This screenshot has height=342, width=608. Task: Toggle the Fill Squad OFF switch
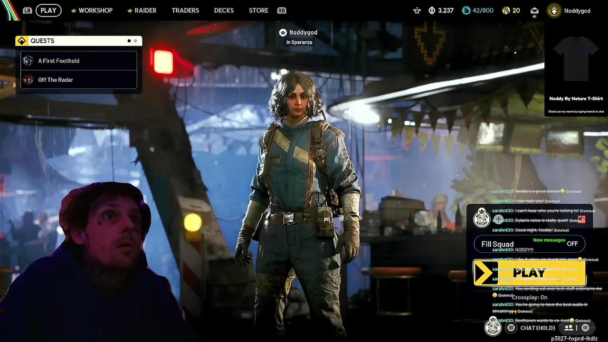[x=529, y=244]
